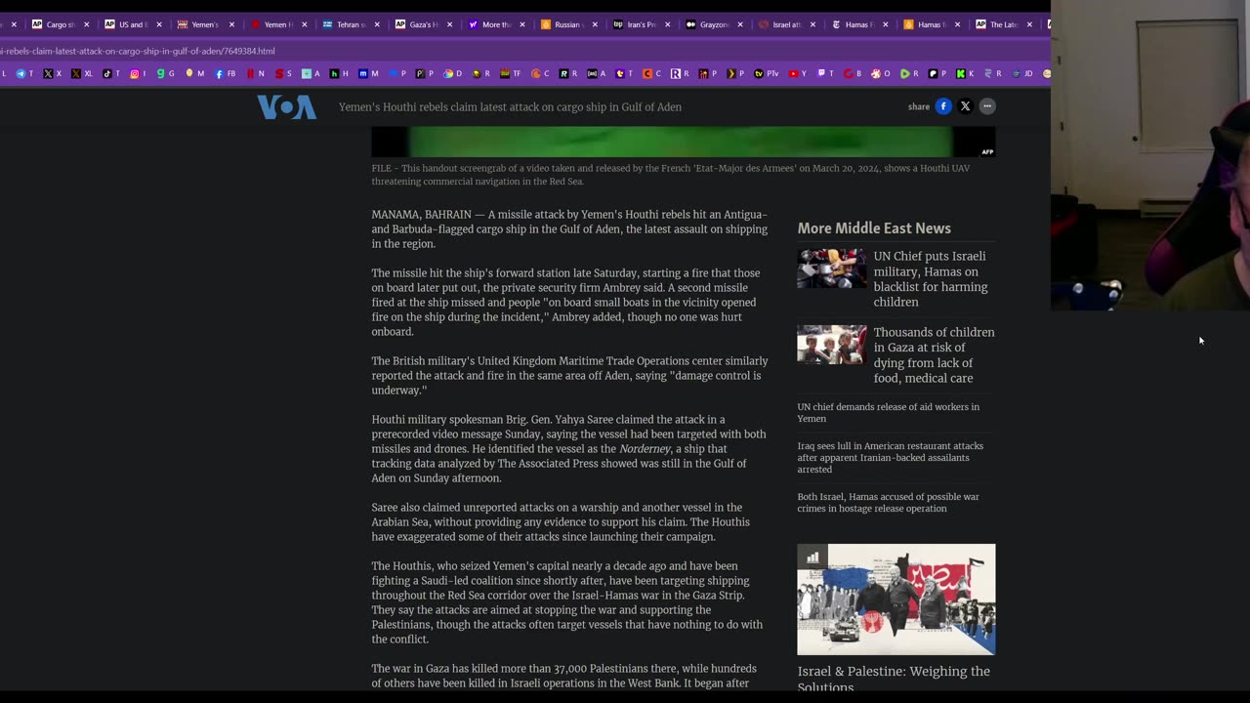Open the Telegram bookmark
This screenshot has height=703, width=1250.
tap(25, 73)
